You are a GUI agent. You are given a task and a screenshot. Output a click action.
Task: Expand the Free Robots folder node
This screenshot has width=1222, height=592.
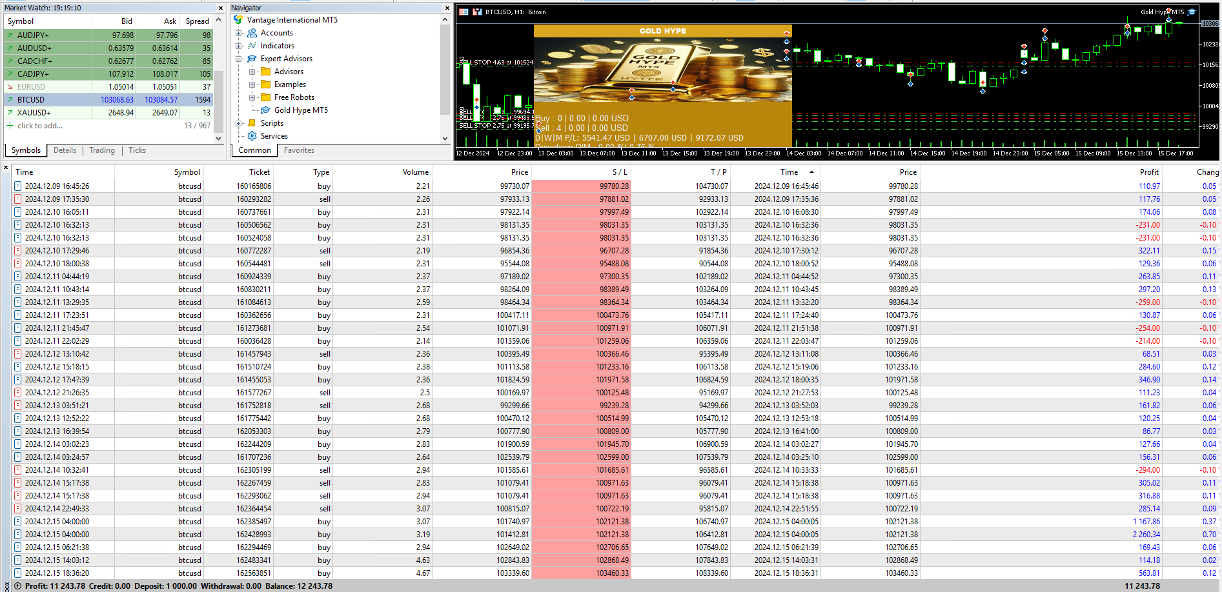(252, 97)
